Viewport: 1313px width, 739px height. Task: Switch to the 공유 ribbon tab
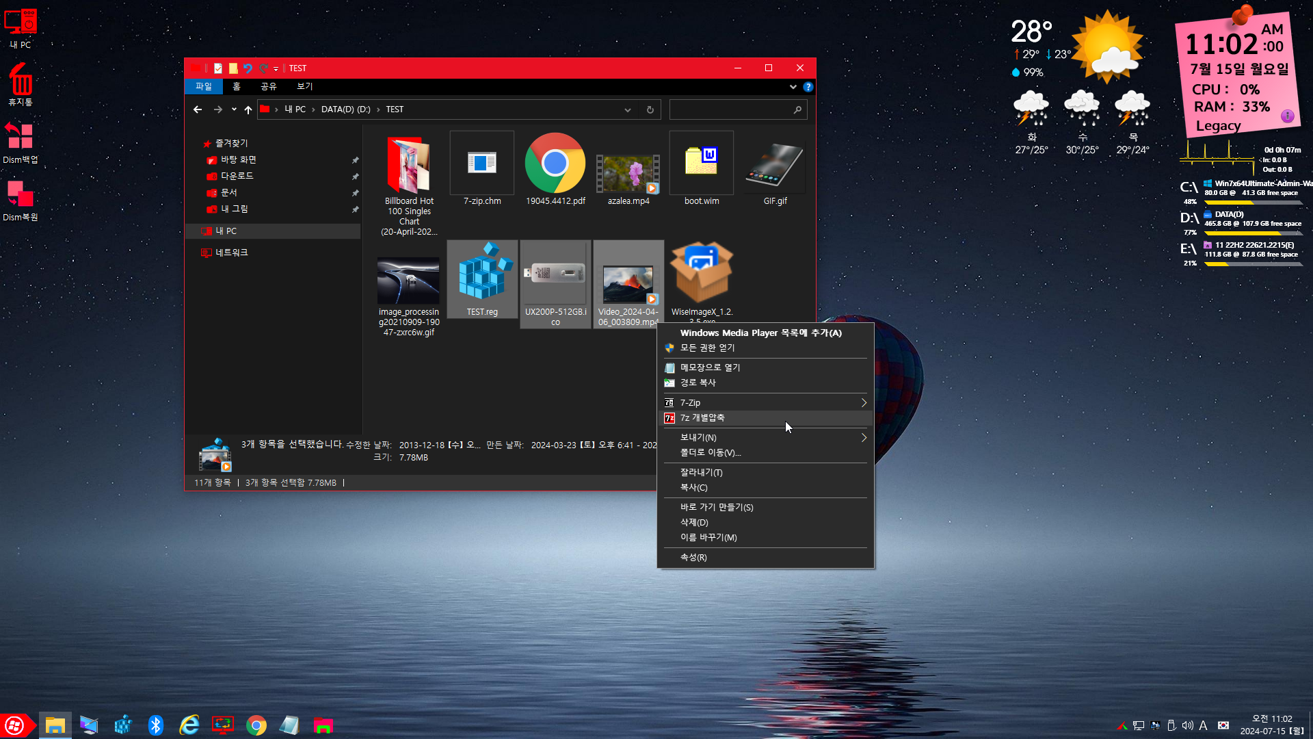pyautogui.click(x=269, y=86)
